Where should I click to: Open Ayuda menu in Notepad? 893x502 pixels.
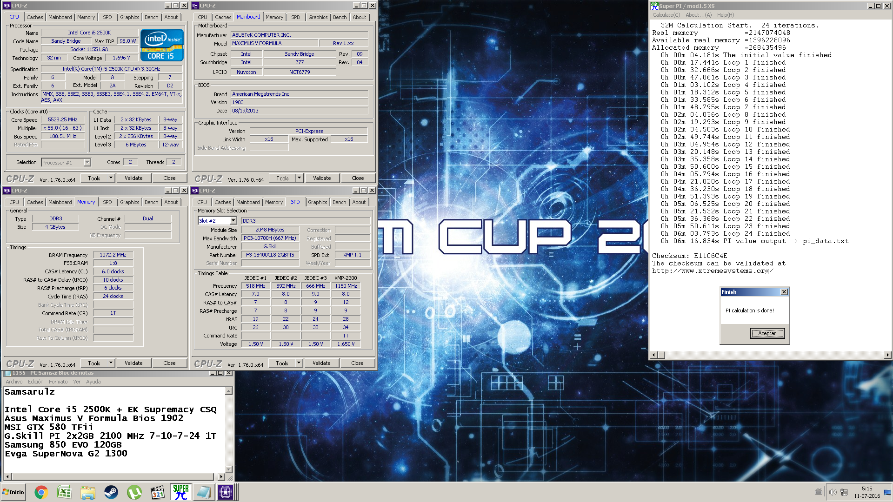point(93,382)
